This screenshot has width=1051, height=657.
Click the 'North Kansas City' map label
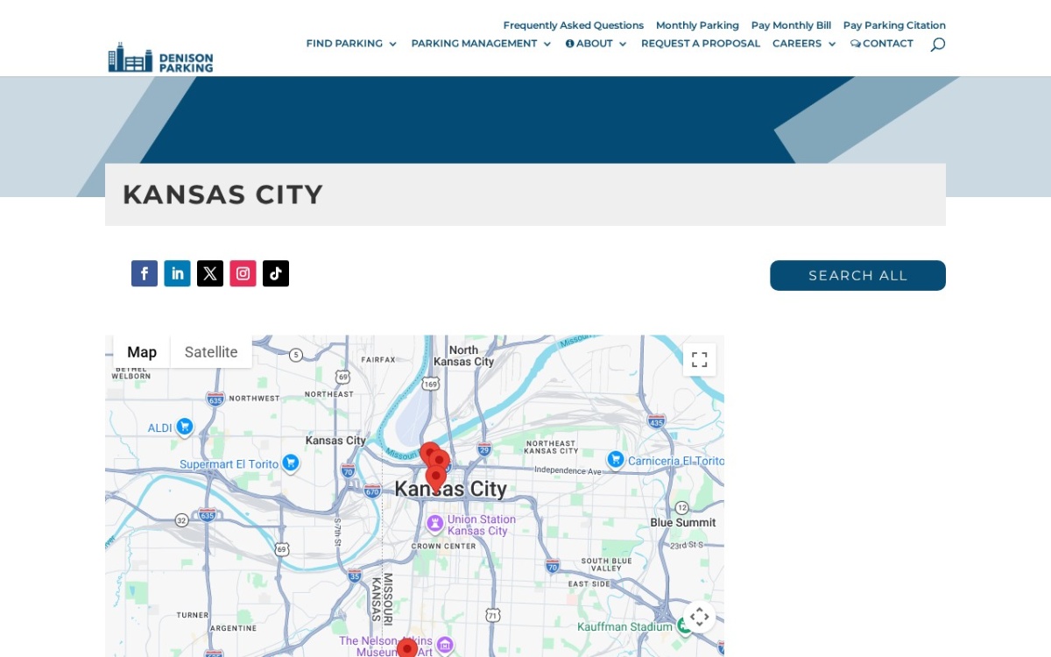click(463, 356)
